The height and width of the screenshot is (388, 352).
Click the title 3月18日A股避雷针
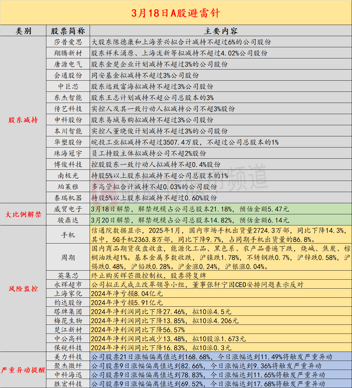tap(176, 13)
